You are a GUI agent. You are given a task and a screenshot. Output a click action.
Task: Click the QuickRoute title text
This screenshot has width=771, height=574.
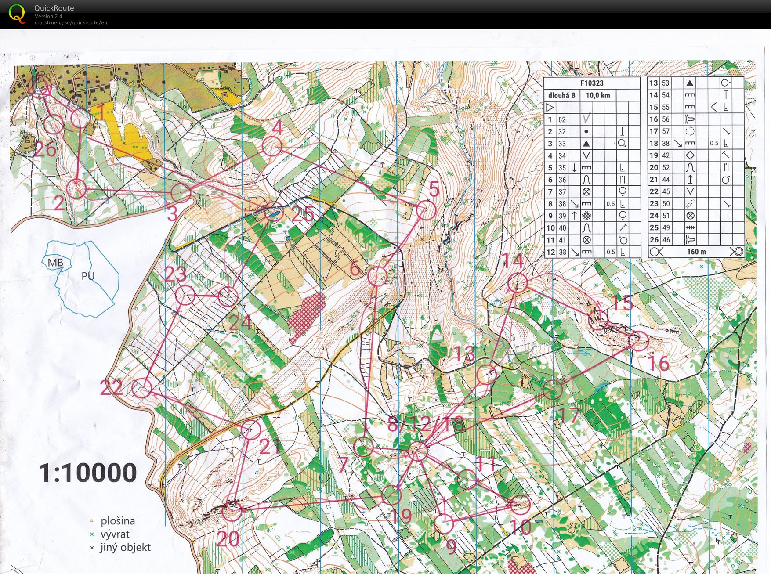(54, 8)
